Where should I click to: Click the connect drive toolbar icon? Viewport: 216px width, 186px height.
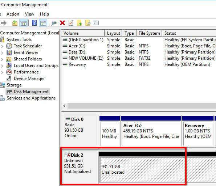click(x=54, y=23)
